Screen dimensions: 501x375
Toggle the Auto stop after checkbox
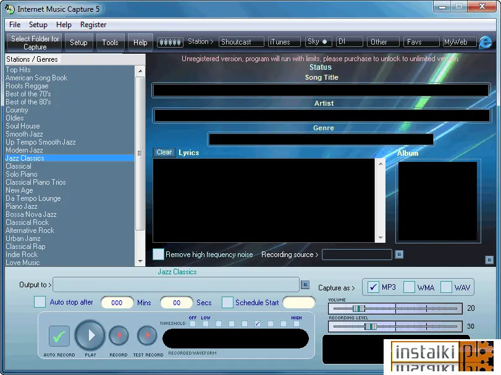[40, 302]
